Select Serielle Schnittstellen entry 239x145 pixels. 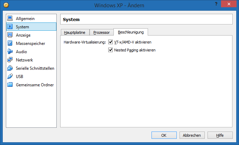31,68
